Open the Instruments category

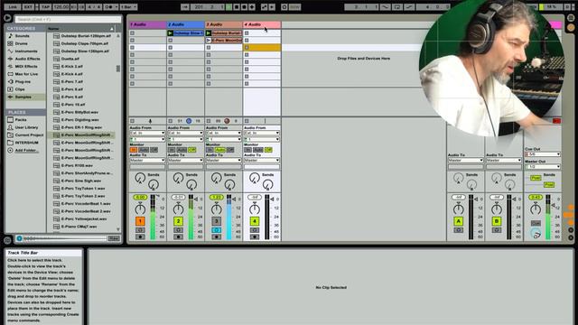(26, 51)
